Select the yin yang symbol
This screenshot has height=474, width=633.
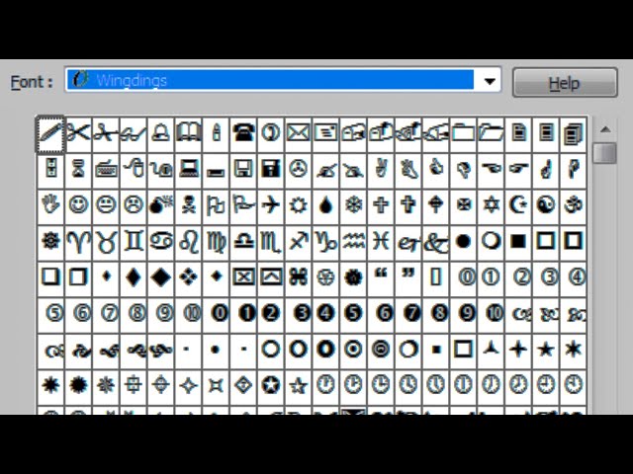[546, 204]
